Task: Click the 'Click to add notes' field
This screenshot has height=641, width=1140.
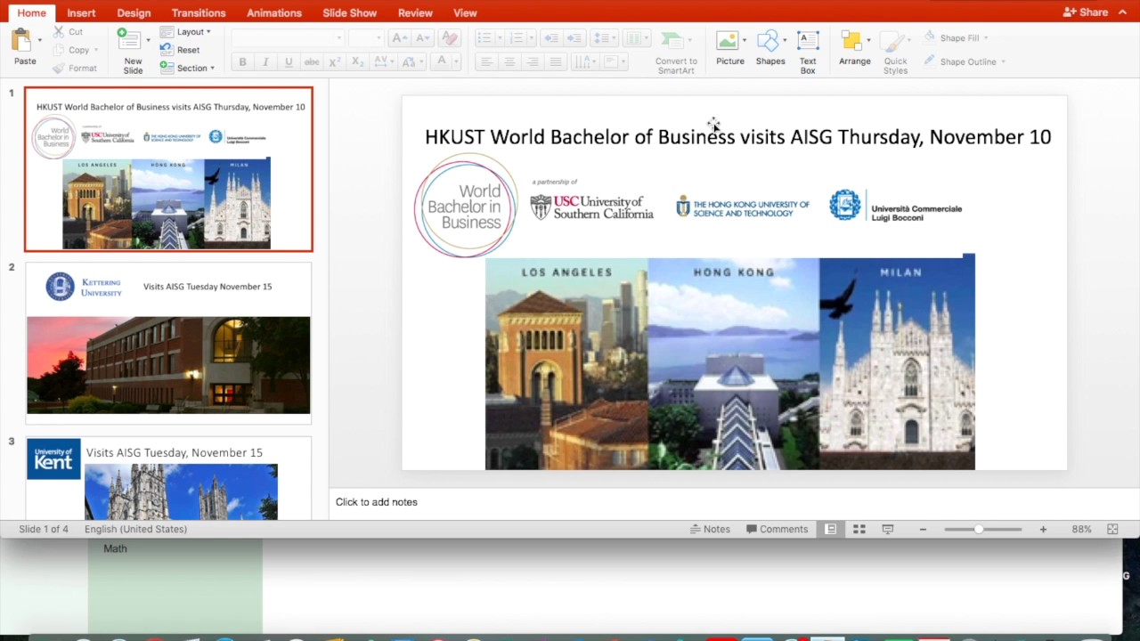Action: [x=377, y=502]
